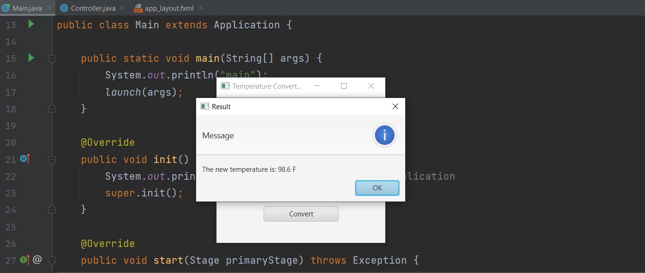Click the run icon beside the Main class declaration
The height and width of the screenshot is (273, 645).
point(31,25)
